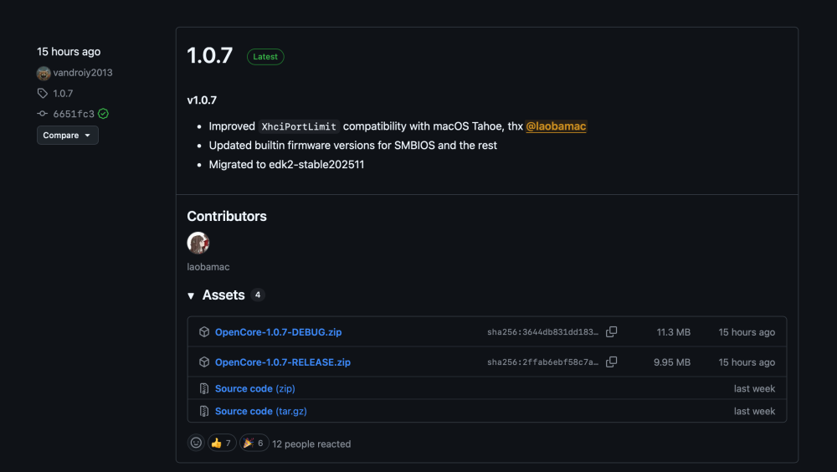The width and height of the screenshot is (837, 472).
Task: Click the tag icon beside 1.0.7
Action: (x=42, y=94)
